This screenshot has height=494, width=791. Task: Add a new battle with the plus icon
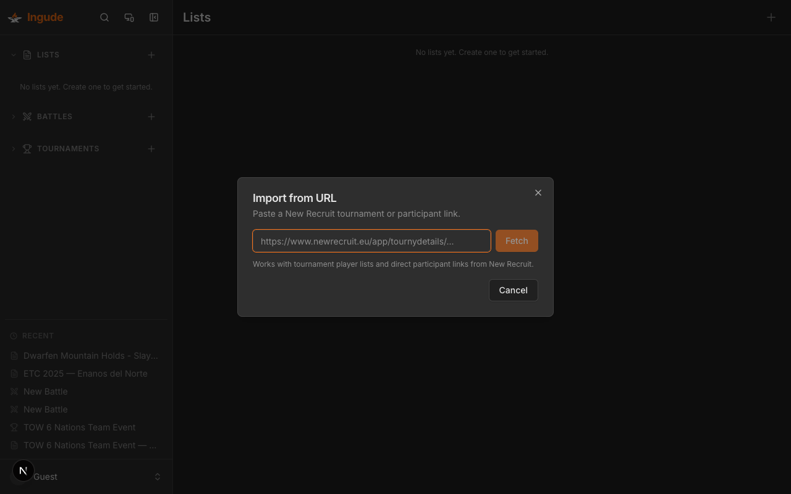151,117
